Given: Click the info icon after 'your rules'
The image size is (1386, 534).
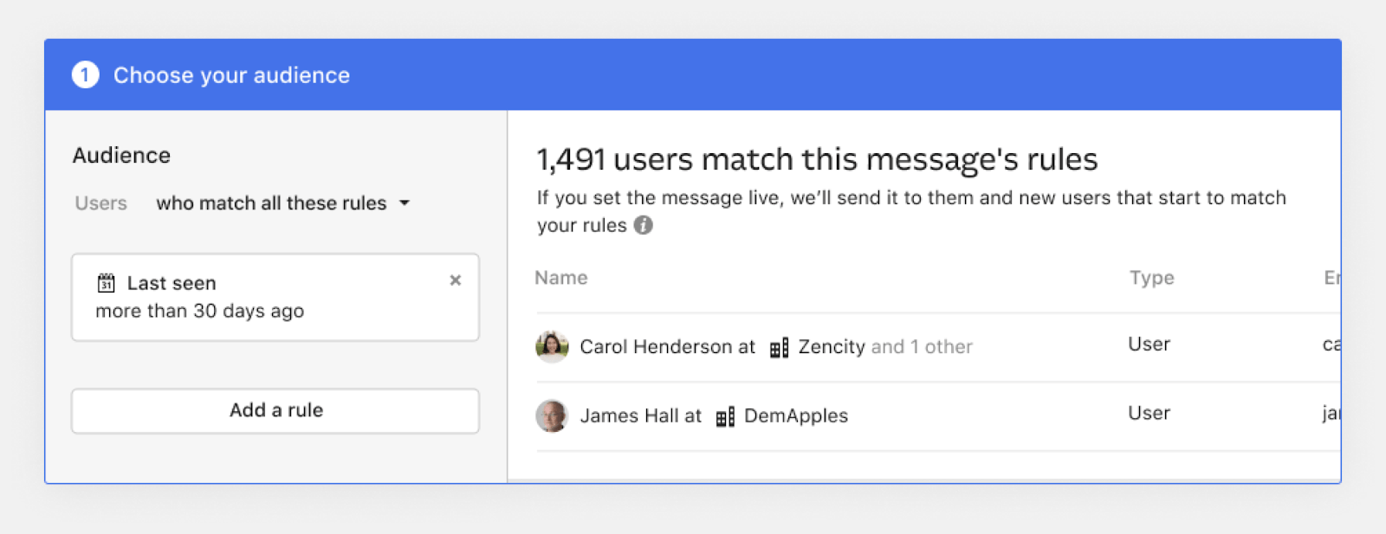Looking at the screenshot, I should coord(643,225).
